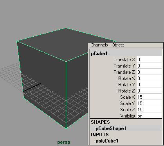Click the Translate X value field
This screenshot has height=146, width=164.
click(x=149, y=60)
